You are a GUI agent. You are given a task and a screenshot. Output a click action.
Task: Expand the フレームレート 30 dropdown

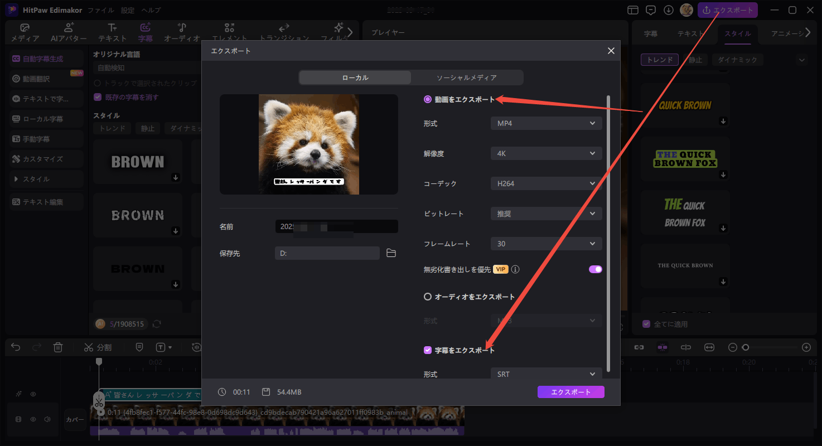pos(546,244)
